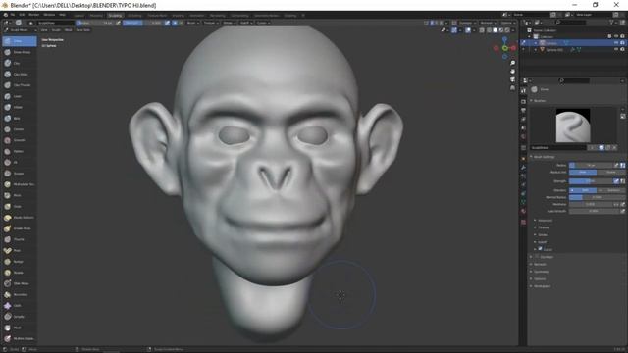Select the Pinch brush
The height and width of the screenshot is (353, 628).
[20, 195]
